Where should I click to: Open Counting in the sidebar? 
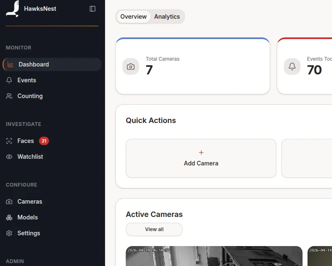pos(52,96)
